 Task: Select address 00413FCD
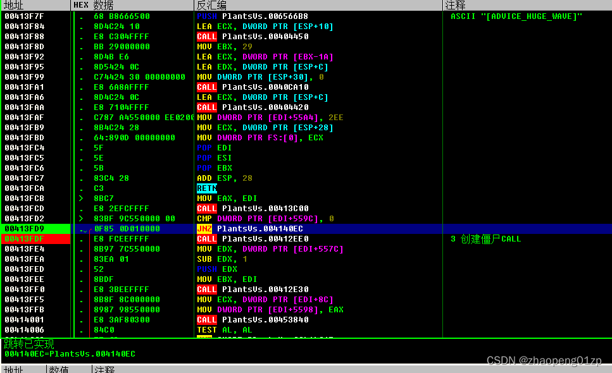pyautogui.click(x=24, y=209)
